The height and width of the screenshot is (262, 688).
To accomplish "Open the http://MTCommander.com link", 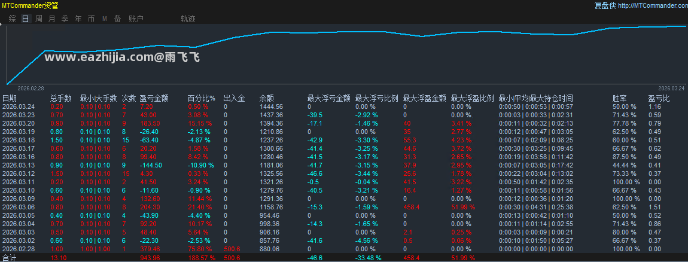I will click(x=653, y=6).
